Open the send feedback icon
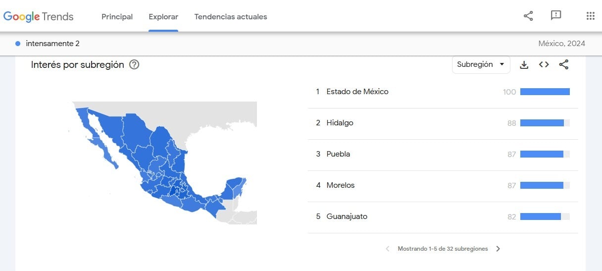The height and width of the screenshot is (271, 602). pyautogui.click(x=556, y=16)
